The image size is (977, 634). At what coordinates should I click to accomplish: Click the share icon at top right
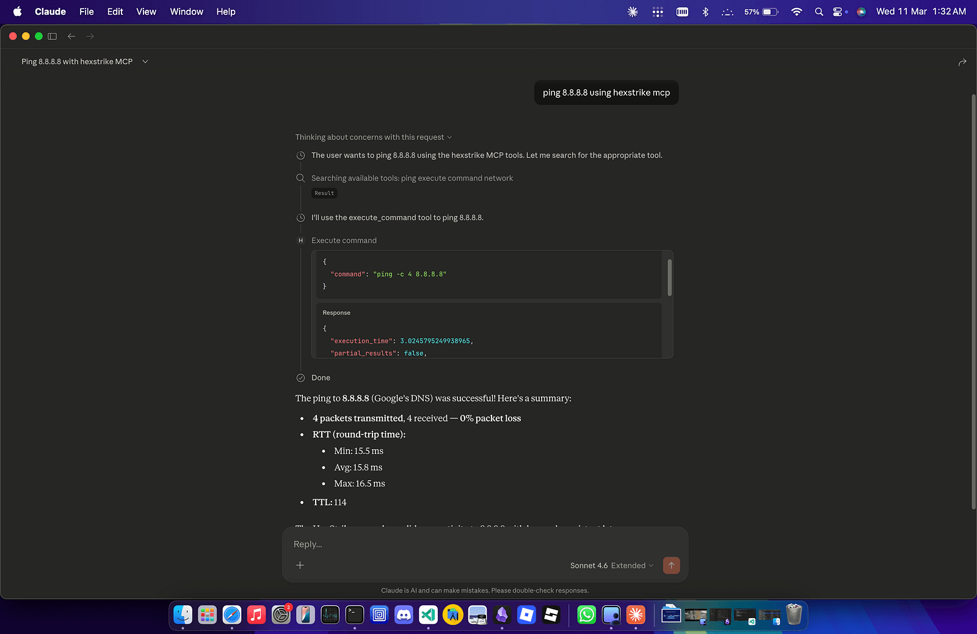pos(962,62)
